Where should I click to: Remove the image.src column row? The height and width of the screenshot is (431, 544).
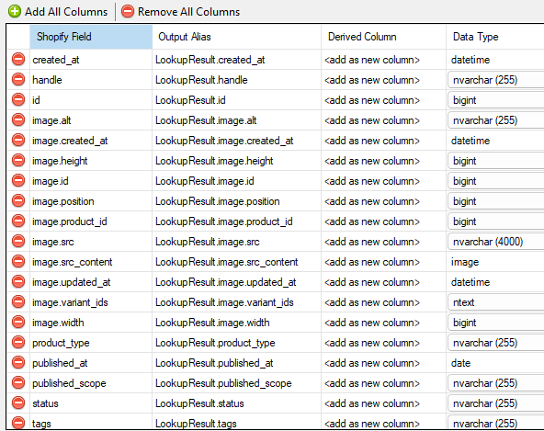18,241
